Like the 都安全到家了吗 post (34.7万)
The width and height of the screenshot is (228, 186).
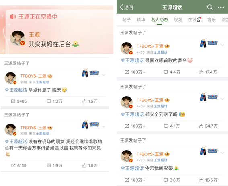pyautogui.click(x=208, y=126)
